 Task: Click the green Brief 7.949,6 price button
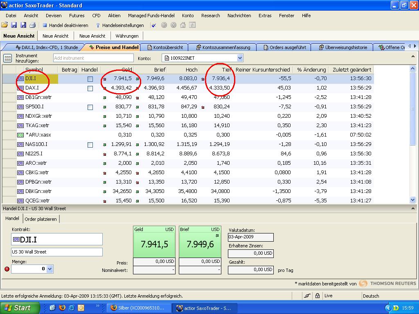200,242
